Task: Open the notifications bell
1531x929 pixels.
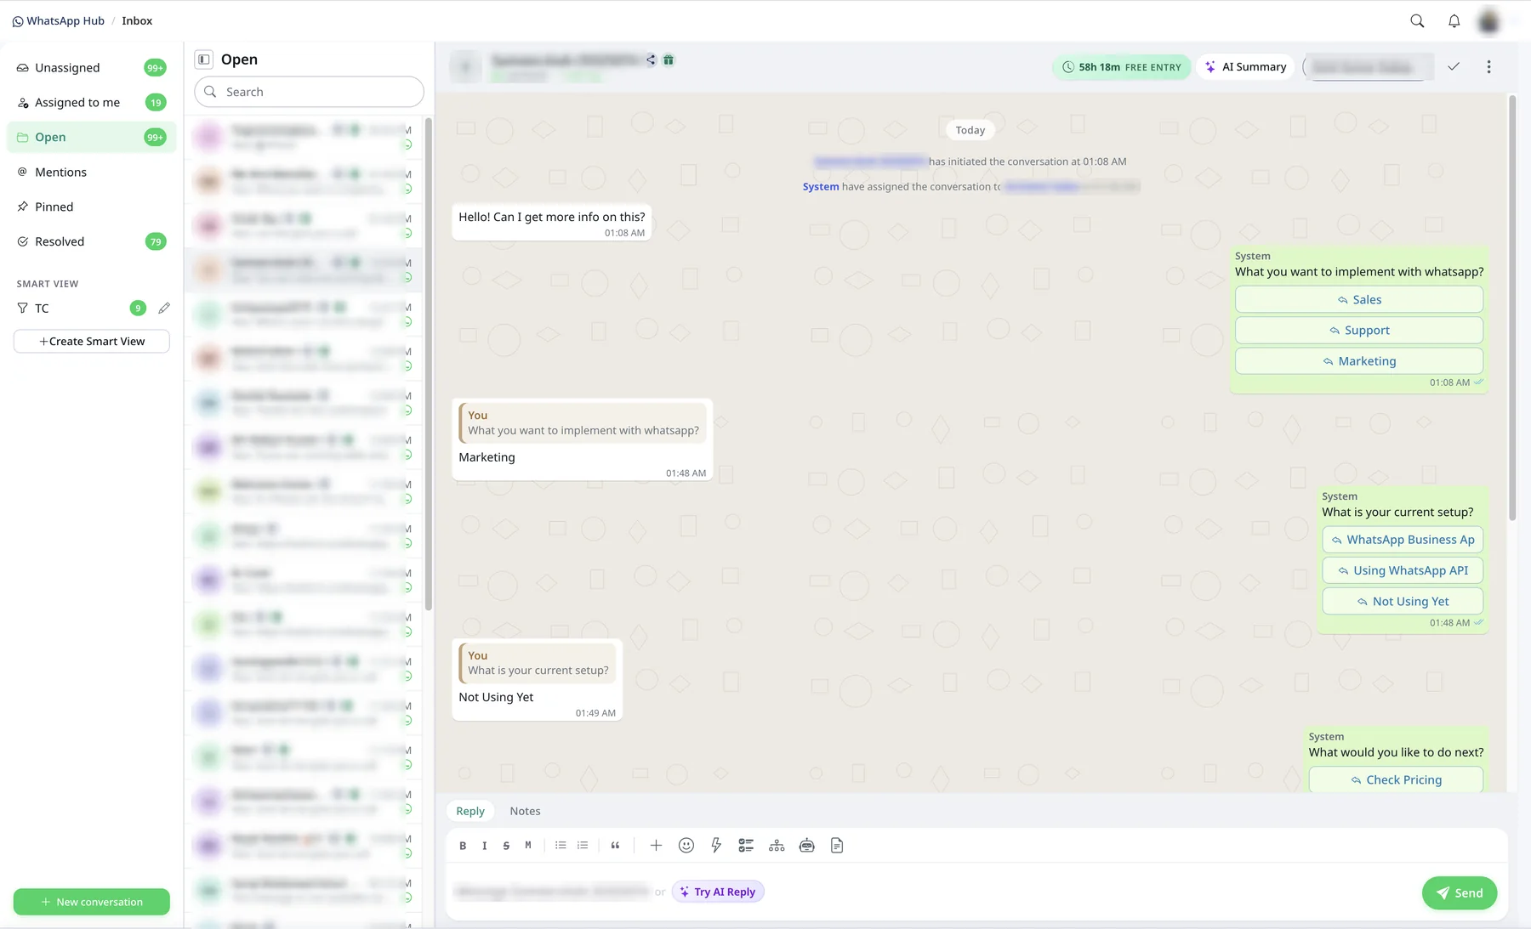Action: click(x=1454, y=21)
